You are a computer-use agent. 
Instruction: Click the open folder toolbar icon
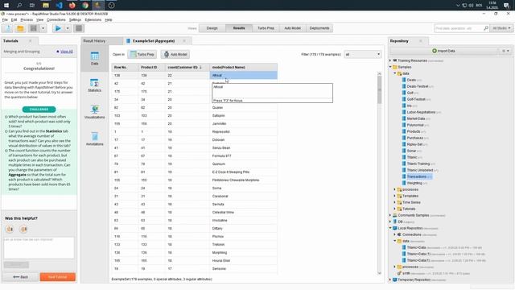tap(20, 28)
